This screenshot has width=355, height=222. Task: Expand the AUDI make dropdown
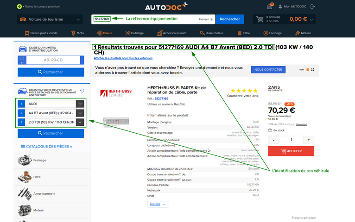pyautogui.click(x=80, y=104)
